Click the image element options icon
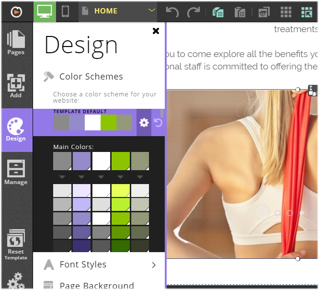Viewport: 319px width, 290px height. point(312,90)
